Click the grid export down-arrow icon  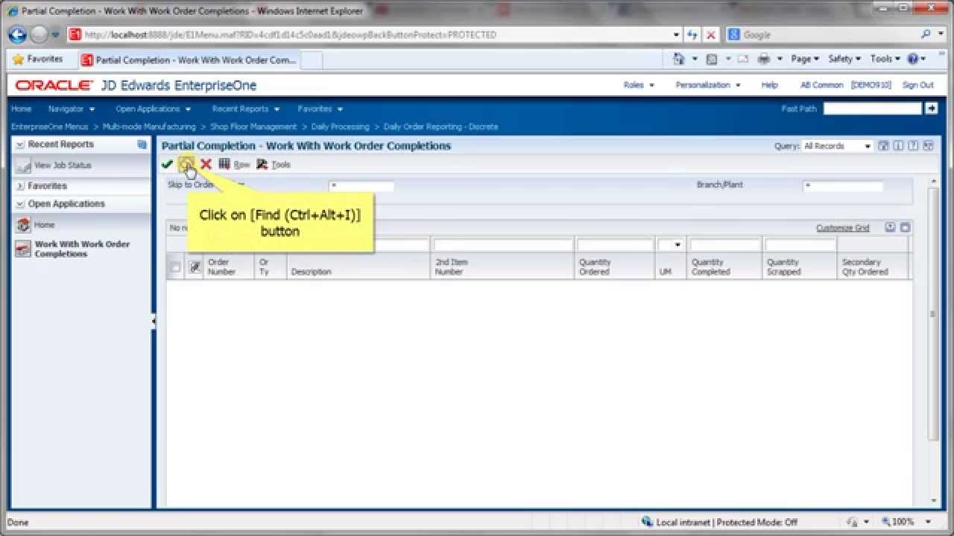890,228
